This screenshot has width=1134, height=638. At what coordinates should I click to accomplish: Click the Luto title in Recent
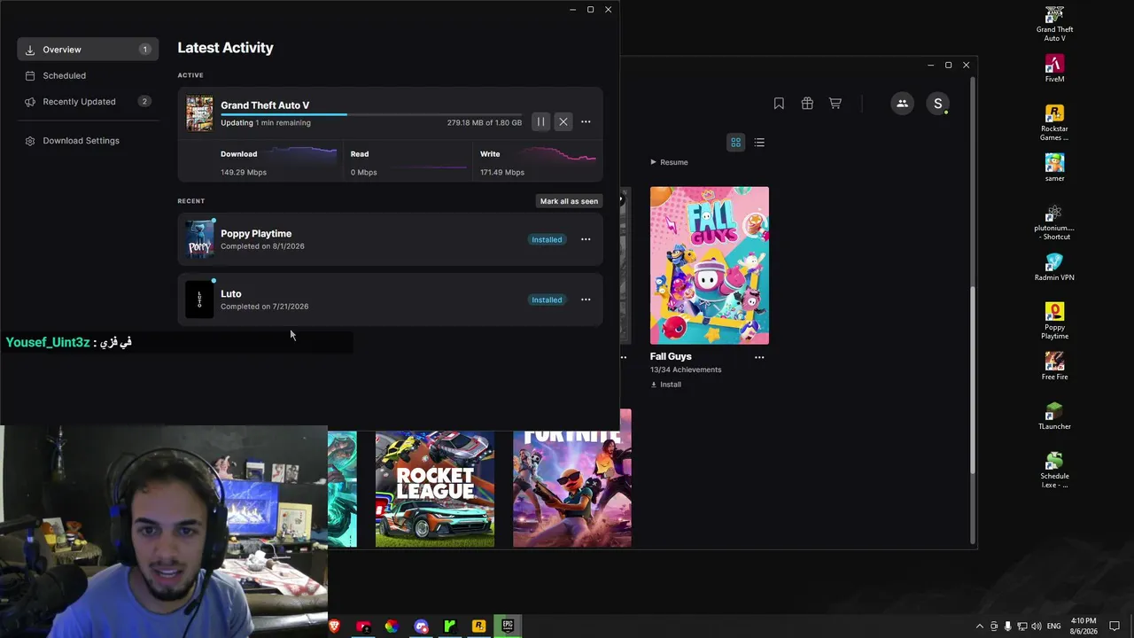231,294
